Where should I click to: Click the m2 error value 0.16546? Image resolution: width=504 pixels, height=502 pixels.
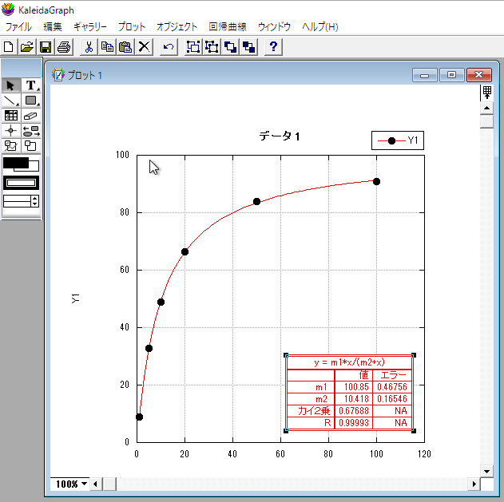point(392,398)
